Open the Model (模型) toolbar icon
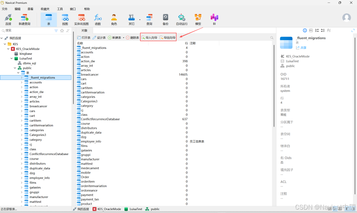Screen dimensions: 357x213 198,20
